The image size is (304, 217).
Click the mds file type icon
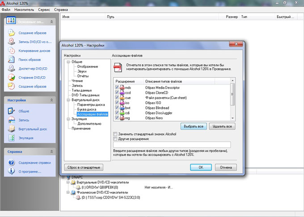[122, 87]
